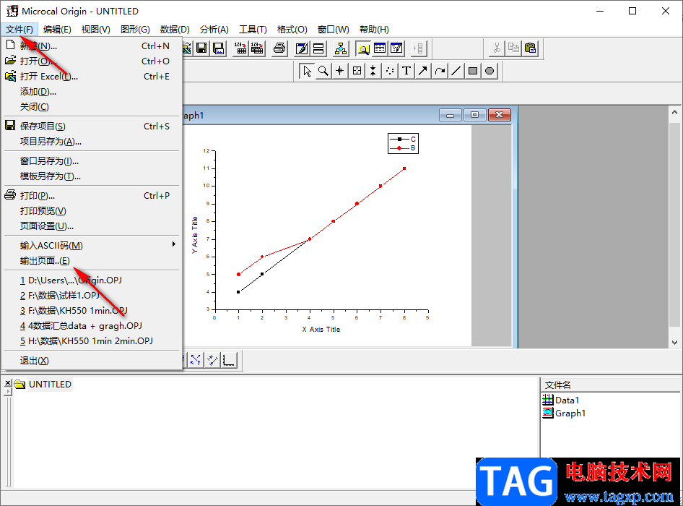Choose 打印预览(V) menu entry
Screen dimensions: 683x506
[x=92, y=210]
